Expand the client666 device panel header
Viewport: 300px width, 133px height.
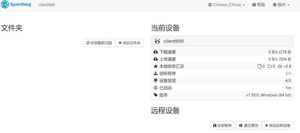pos(222,41)
